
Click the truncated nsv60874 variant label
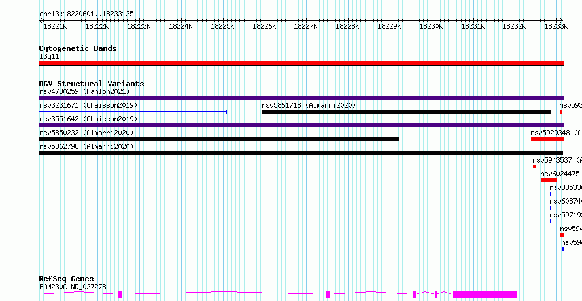(566, 201)
